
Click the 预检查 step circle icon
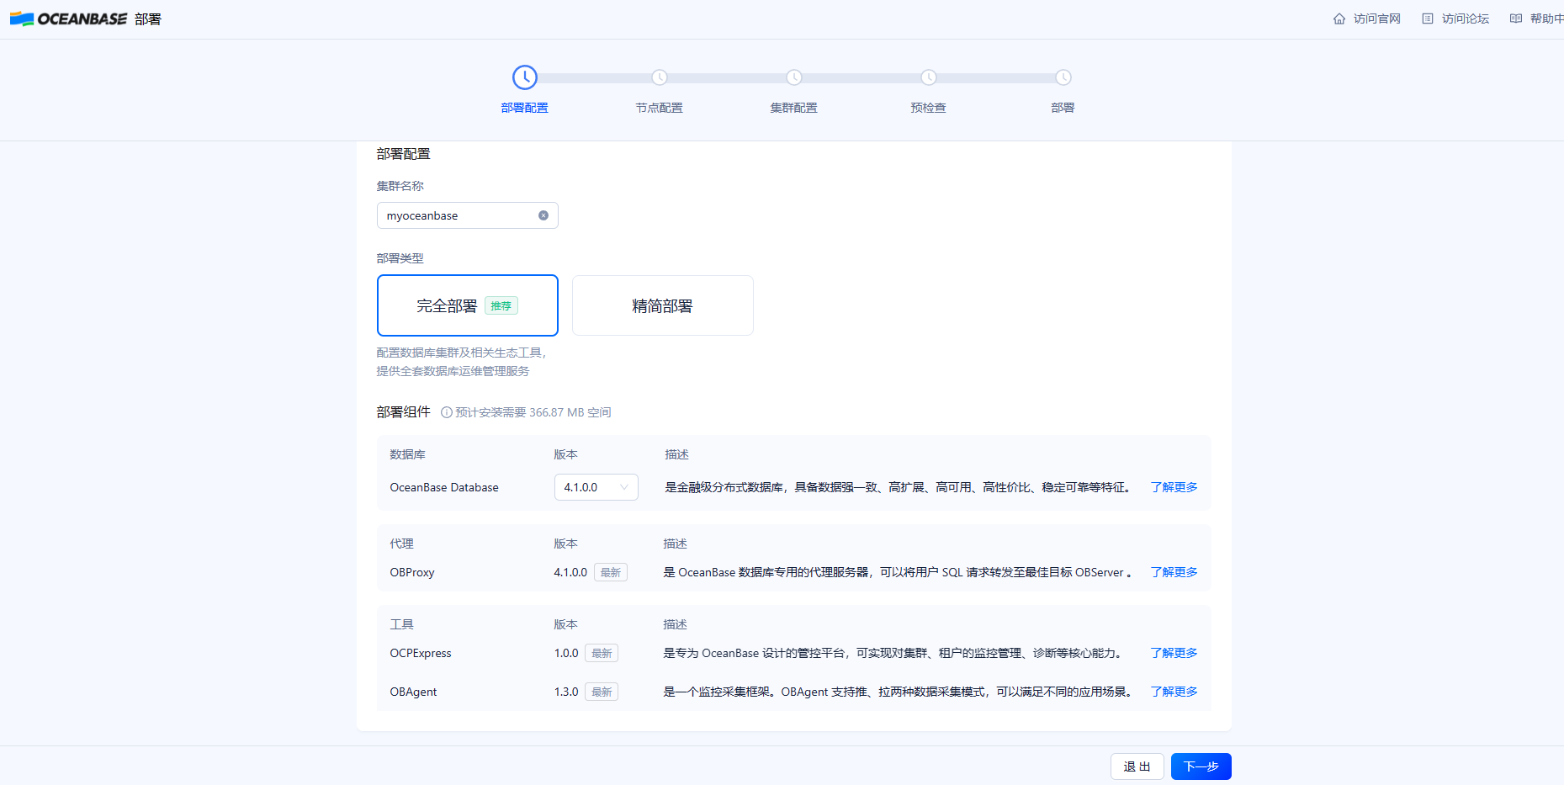click(x=929, y=77)
